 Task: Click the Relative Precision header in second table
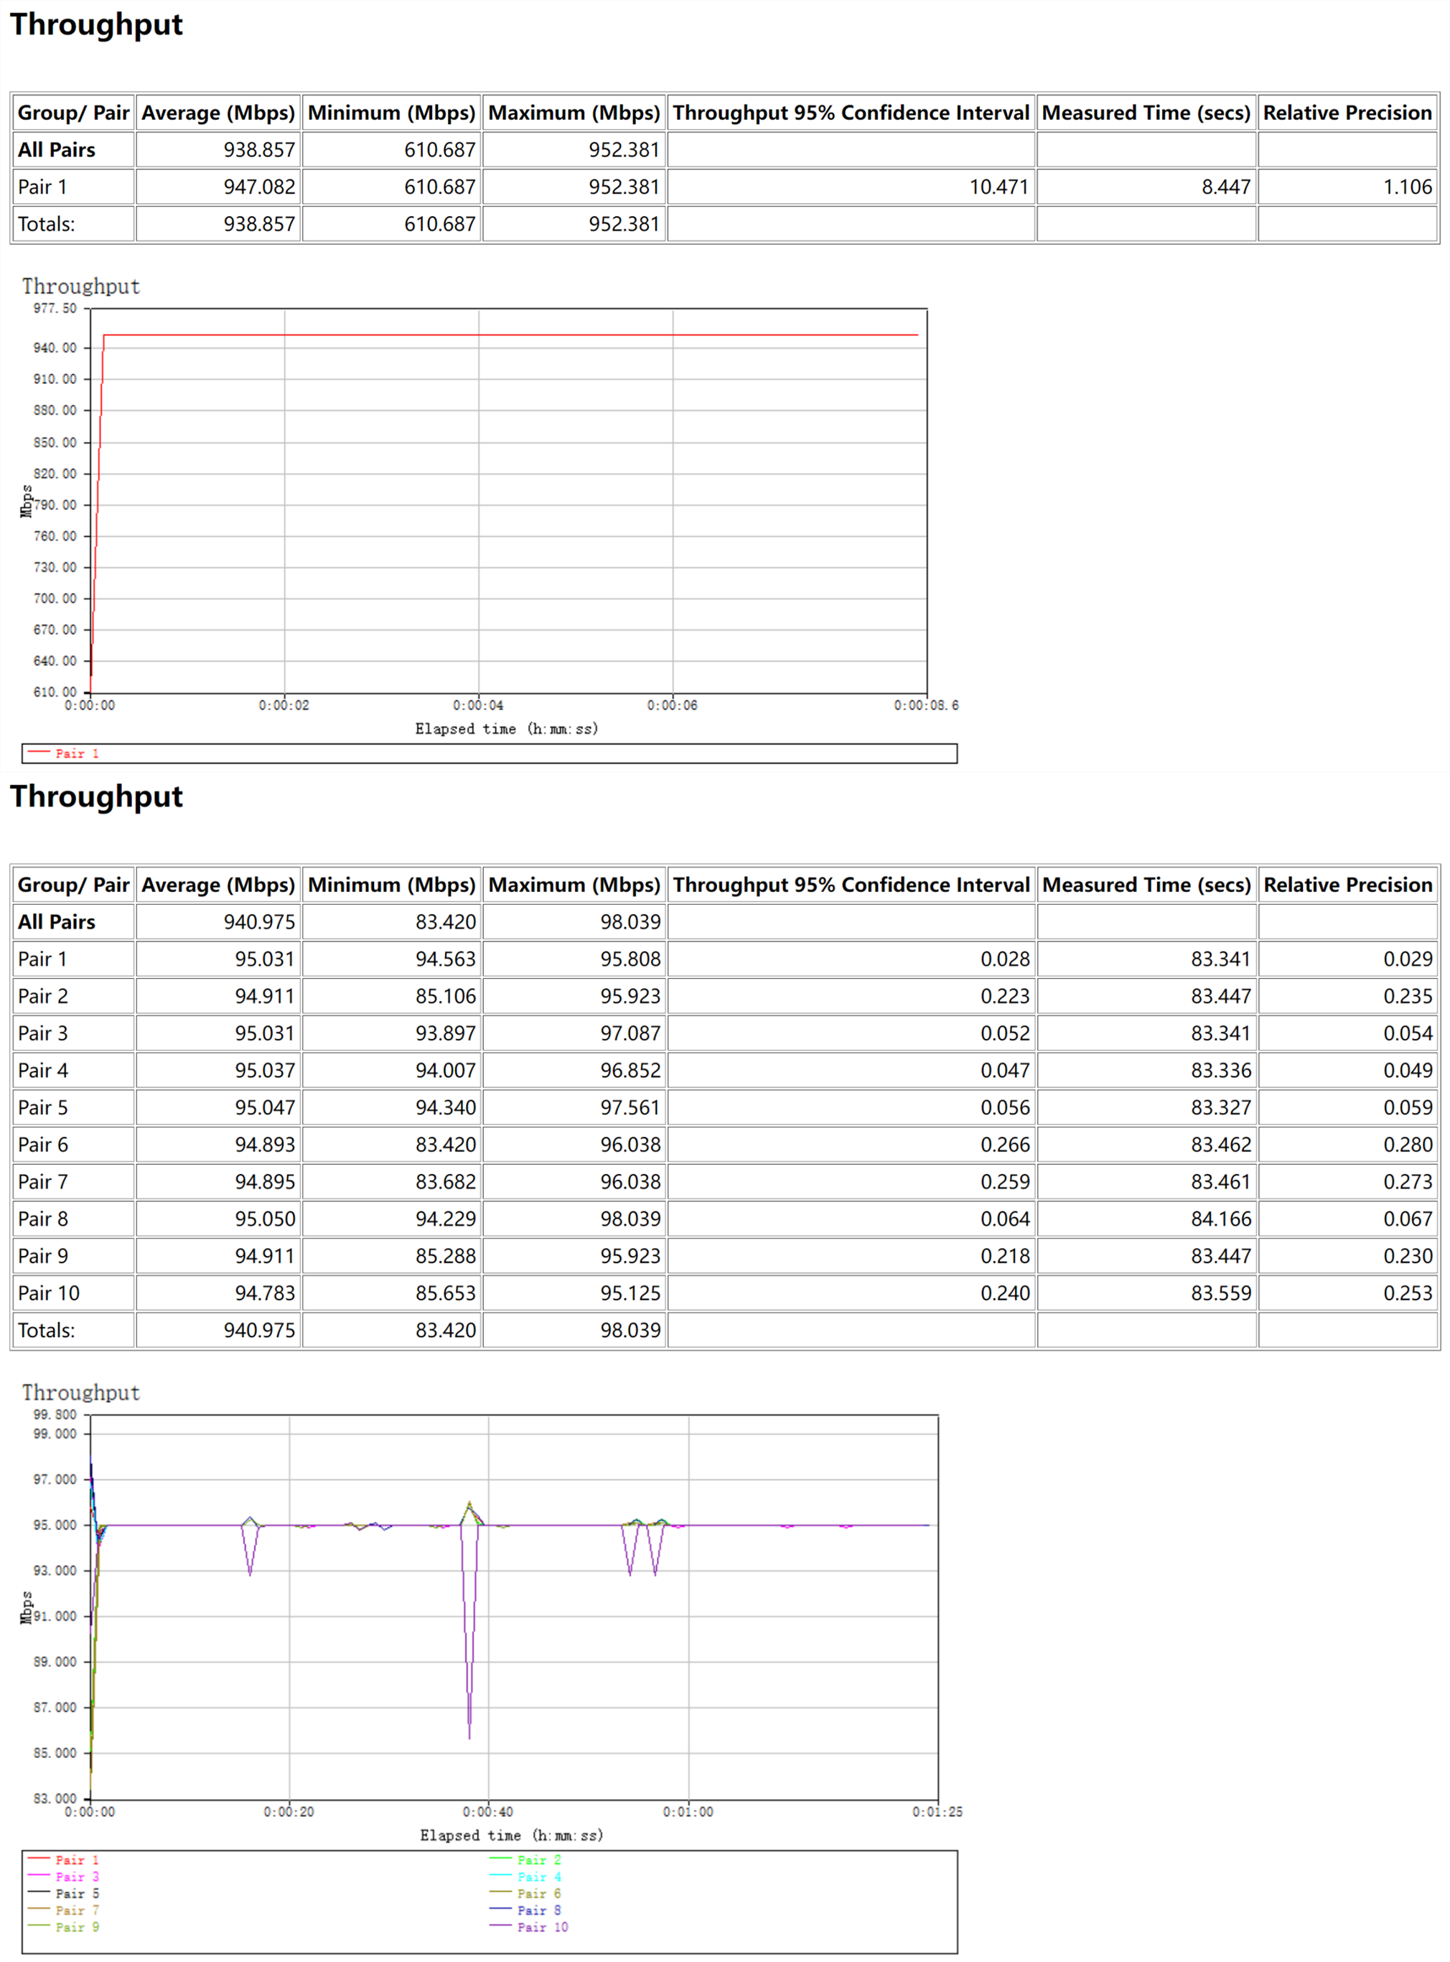point(1347,885)
